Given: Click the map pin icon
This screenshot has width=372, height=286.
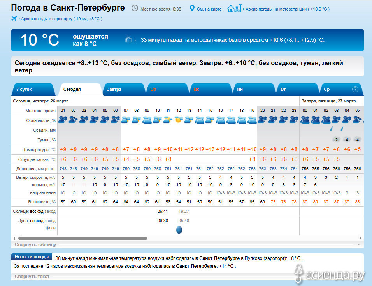Looking at the screenshot, I should tap(192, 8).
